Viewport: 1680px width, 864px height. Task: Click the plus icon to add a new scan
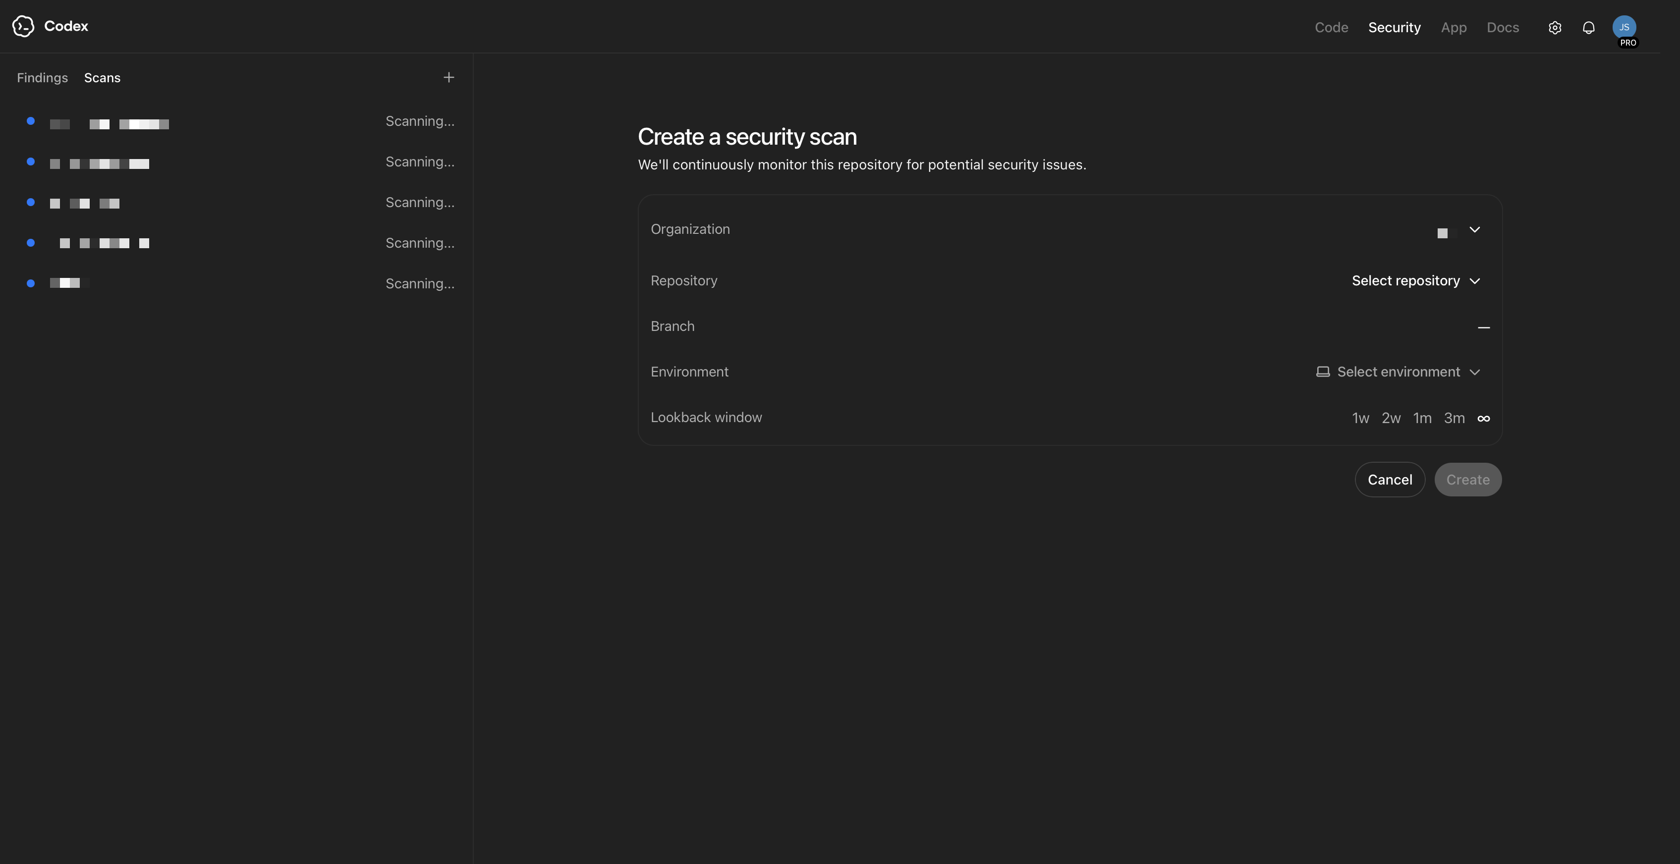point(448,77)
